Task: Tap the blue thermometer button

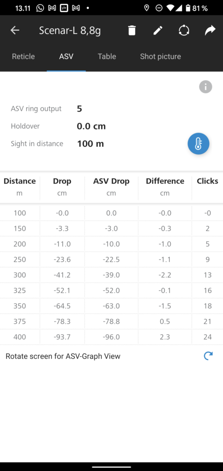Action: tap(198, 144)
